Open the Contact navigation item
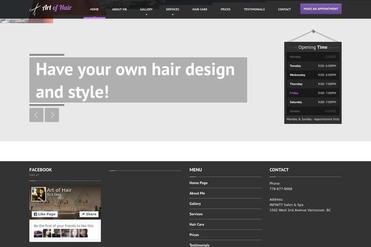 click(284, 9)
